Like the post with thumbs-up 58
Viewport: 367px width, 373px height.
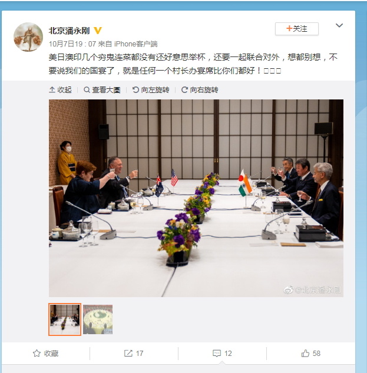point(305,353)
